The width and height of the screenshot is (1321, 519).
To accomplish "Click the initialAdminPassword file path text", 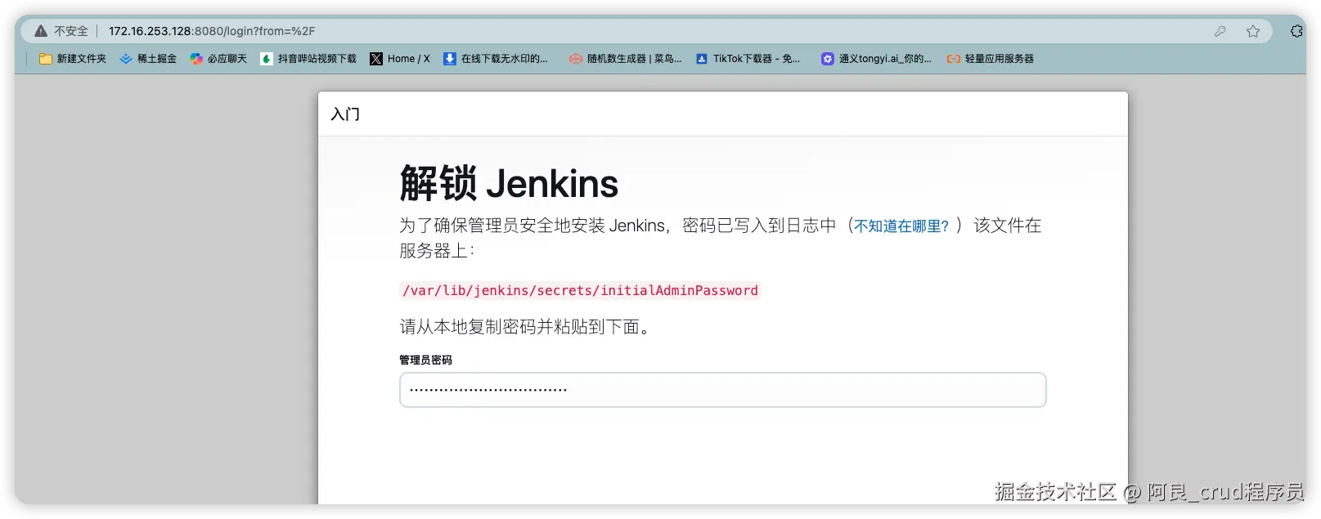I will [580, 290].
